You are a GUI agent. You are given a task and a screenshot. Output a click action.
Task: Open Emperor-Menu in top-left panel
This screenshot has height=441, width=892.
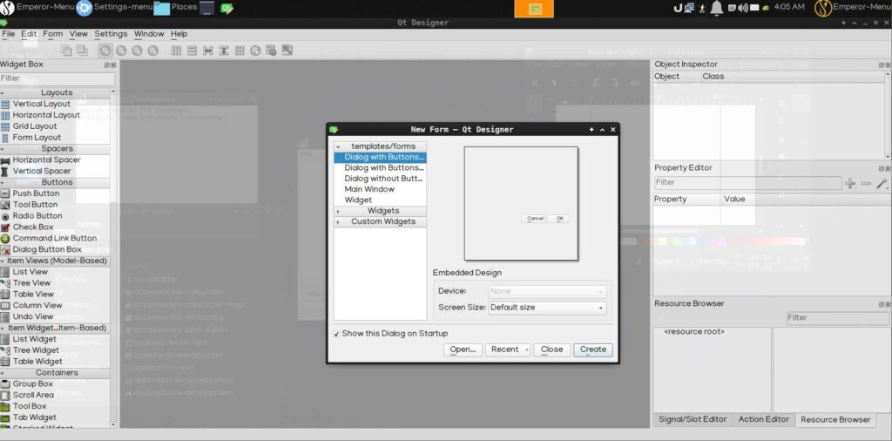click(37, 7)
